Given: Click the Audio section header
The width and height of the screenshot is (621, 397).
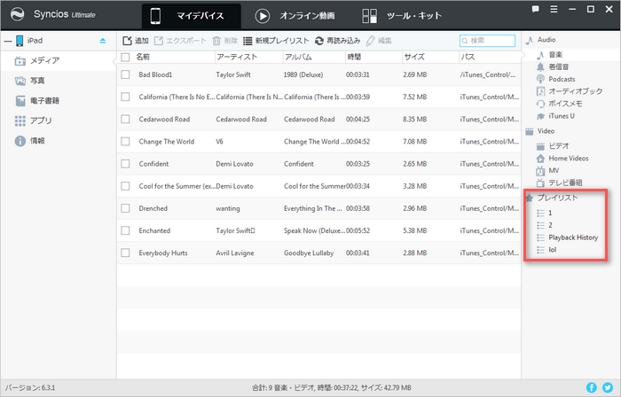Looking at the screenshot, I should click(546, 40).
